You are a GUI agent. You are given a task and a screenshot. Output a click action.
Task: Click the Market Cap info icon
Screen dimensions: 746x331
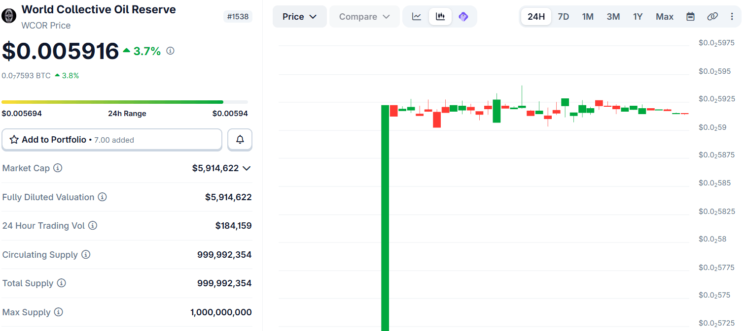click(58, 168)
